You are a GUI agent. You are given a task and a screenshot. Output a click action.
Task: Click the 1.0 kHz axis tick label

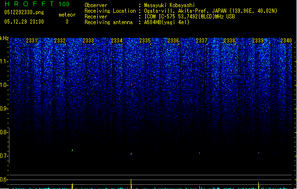tap(4, 85)
